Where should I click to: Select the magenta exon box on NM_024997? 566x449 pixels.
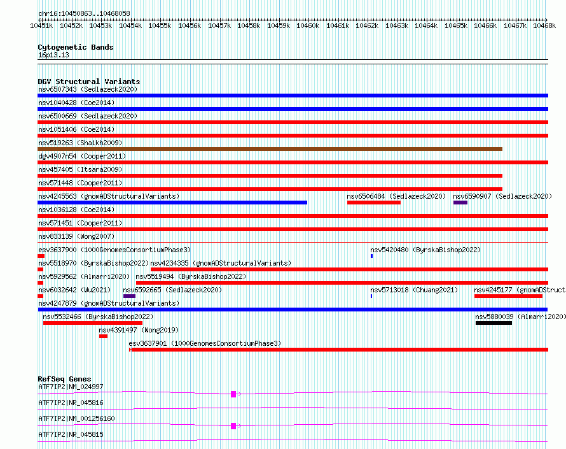click(233, 394)
